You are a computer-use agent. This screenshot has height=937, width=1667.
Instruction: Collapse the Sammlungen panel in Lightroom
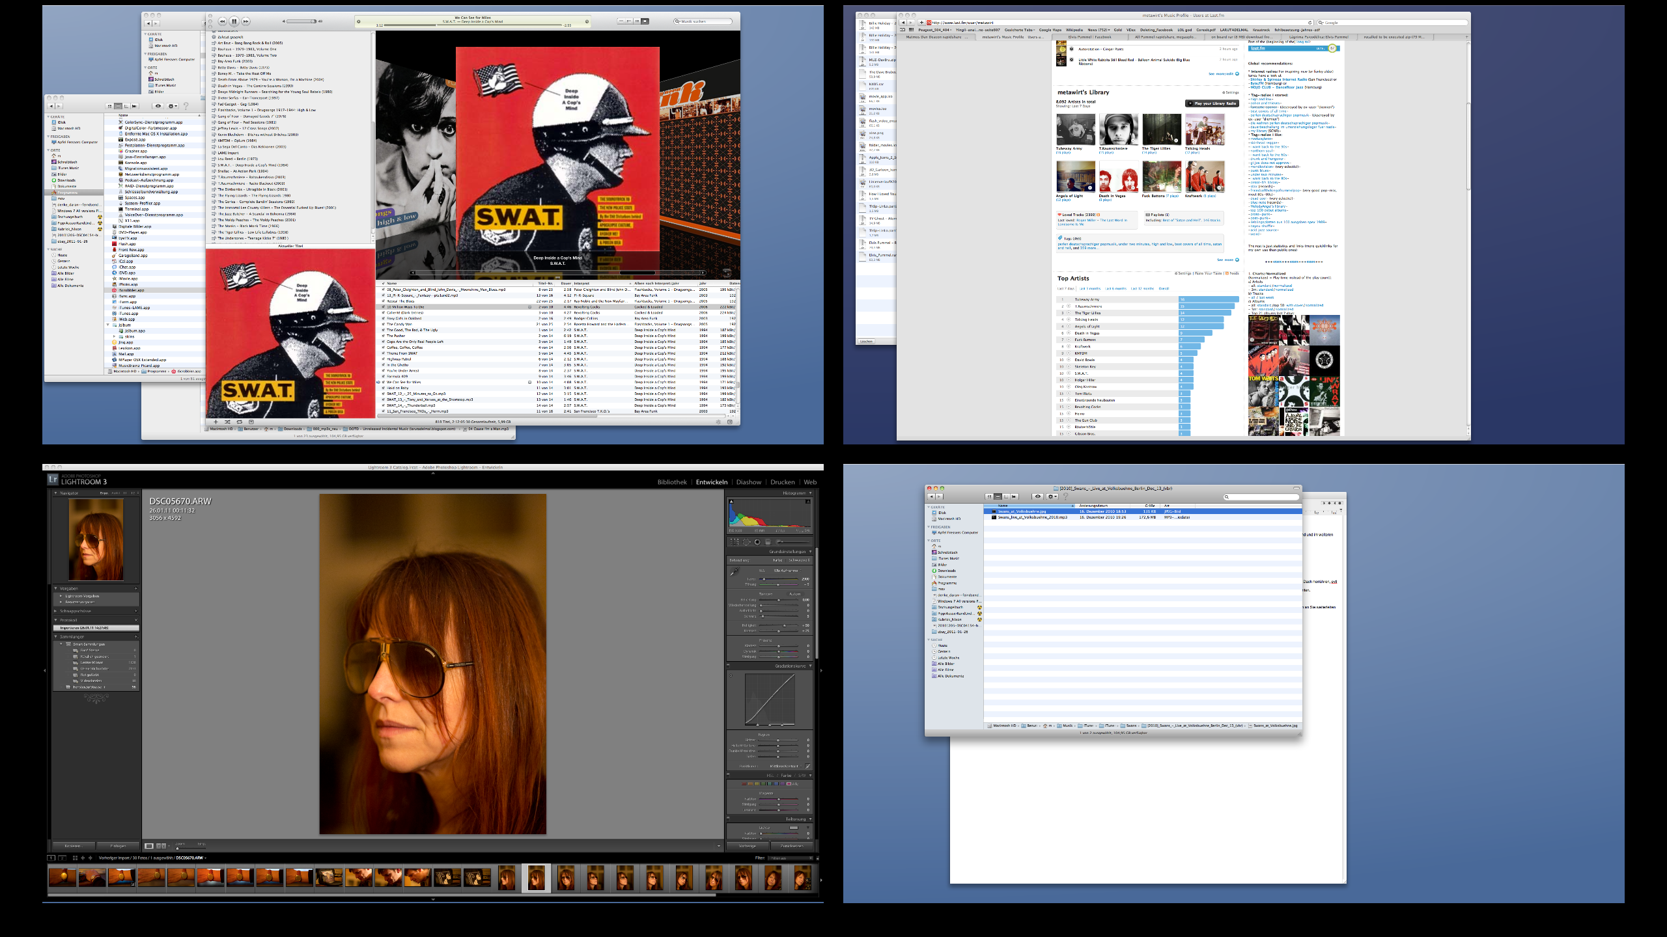57,636
